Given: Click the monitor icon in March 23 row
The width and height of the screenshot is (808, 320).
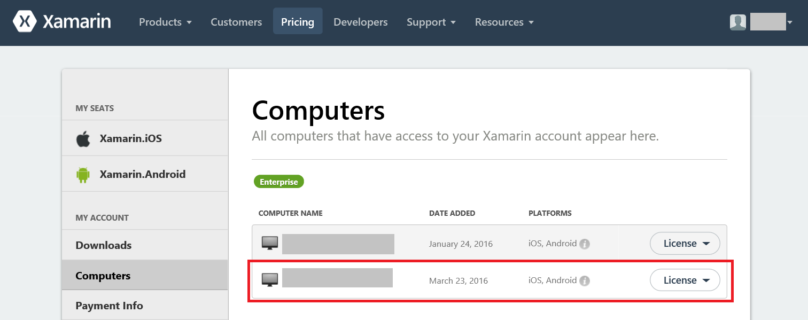Looking at the screenshot, I should coord(270,280).
